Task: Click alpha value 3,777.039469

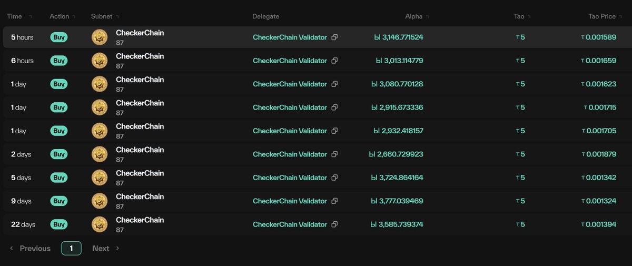Action: pos(397,201)
